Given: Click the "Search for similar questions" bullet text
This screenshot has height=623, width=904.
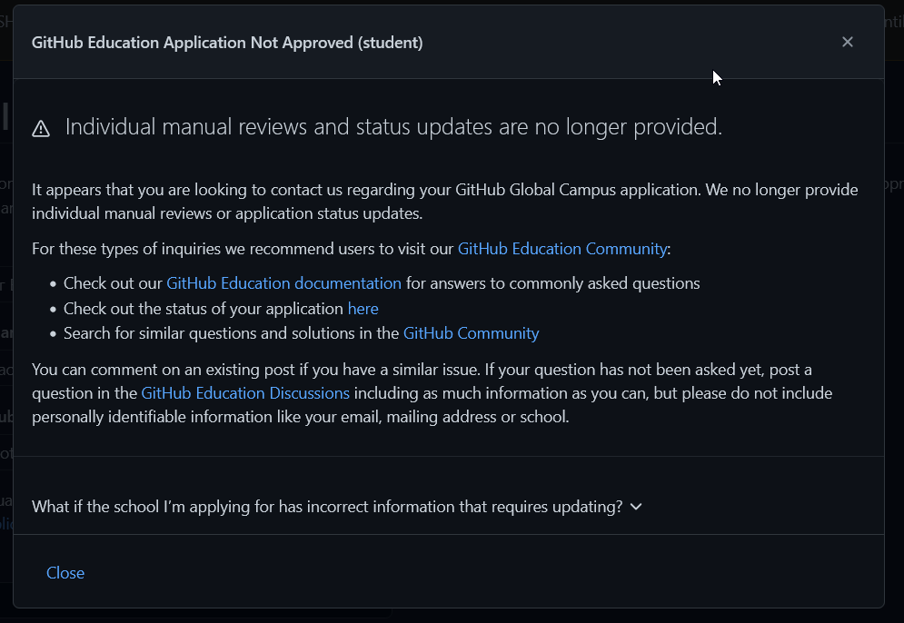Looking at the screenshot, I should click(232, 333).
